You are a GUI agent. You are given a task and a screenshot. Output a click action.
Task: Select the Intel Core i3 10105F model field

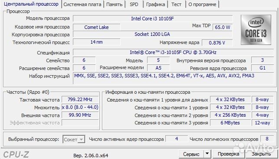153,19
